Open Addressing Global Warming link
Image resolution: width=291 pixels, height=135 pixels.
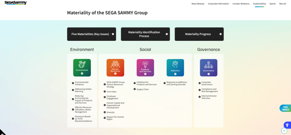pos(83,90)
